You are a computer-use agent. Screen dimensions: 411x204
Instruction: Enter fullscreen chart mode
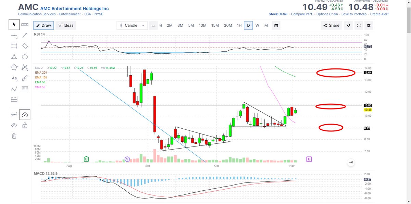coord(359,25)
